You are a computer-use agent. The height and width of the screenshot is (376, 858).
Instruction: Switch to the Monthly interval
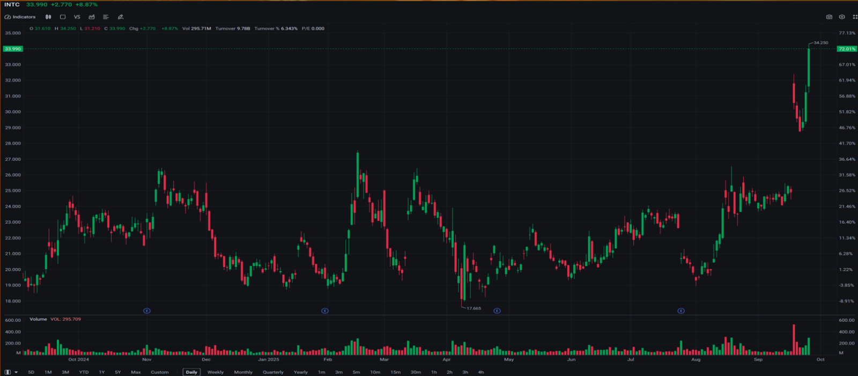pyautogui.click(x=243, y=372)
